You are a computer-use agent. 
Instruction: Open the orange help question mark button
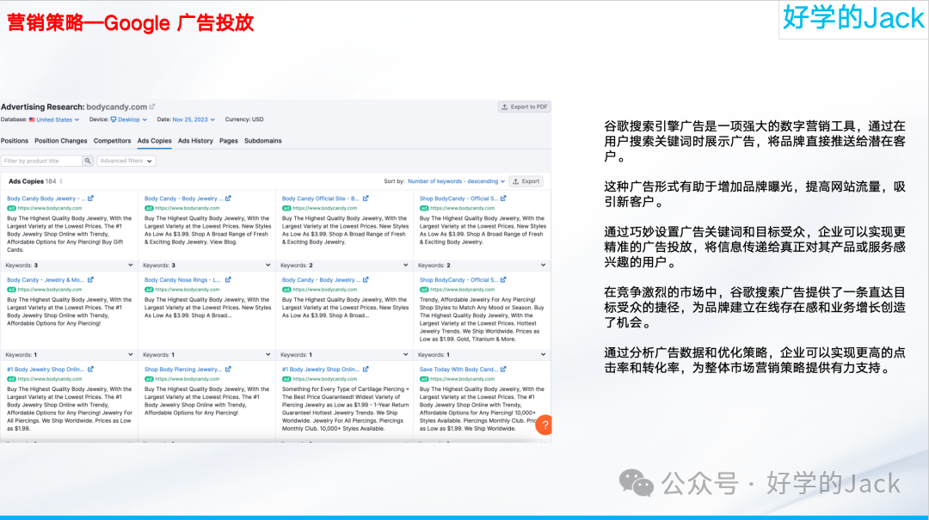tap(544, 424)
